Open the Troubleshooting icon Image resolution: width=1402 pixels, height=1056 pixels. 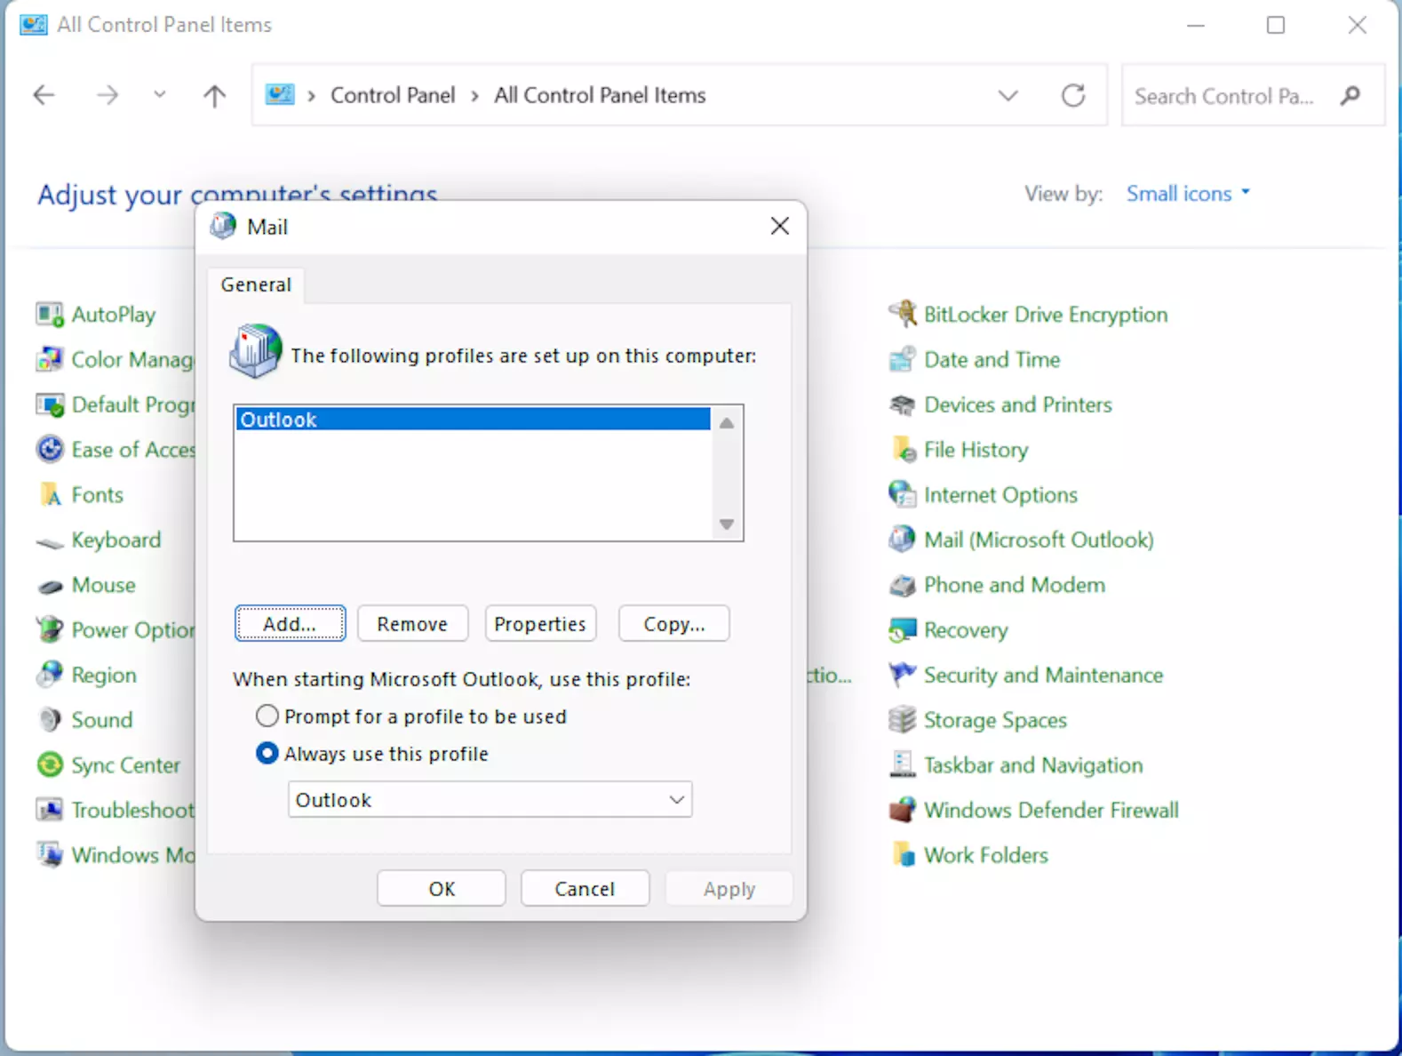point(50,810)
